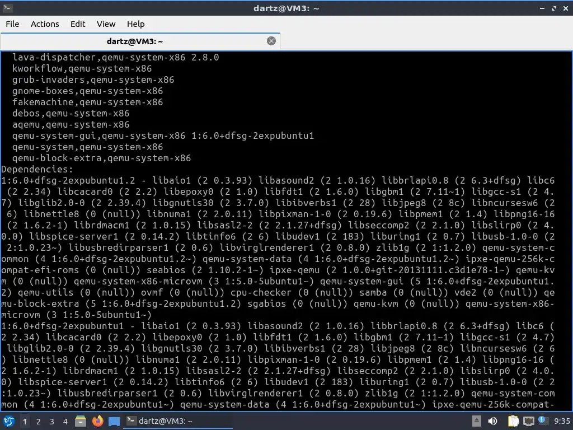Image resolution: width=573 pixels, height=430 pixels.
Task: Maximize the terminal window
Action: (x=554, y=8)
